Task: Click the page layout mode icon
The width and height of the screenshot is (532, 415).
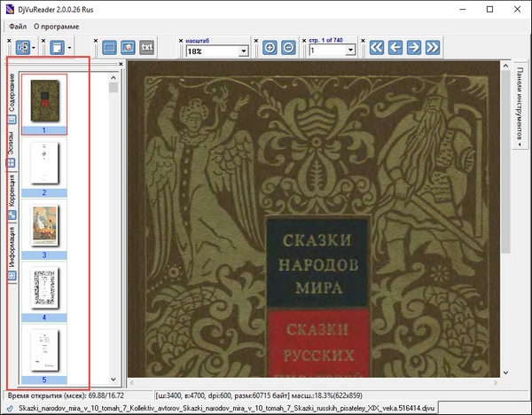Action: [23, 48]
